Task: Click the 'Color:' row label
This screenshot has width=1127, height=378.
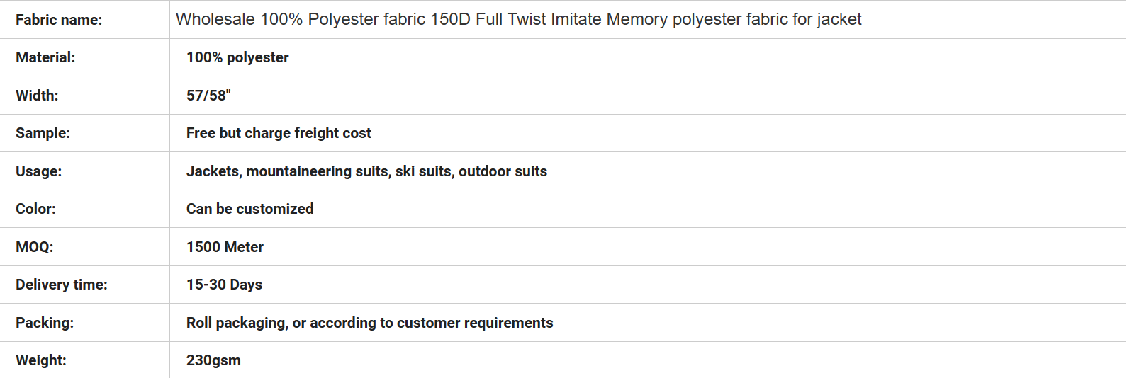Action: pos(35,209)
